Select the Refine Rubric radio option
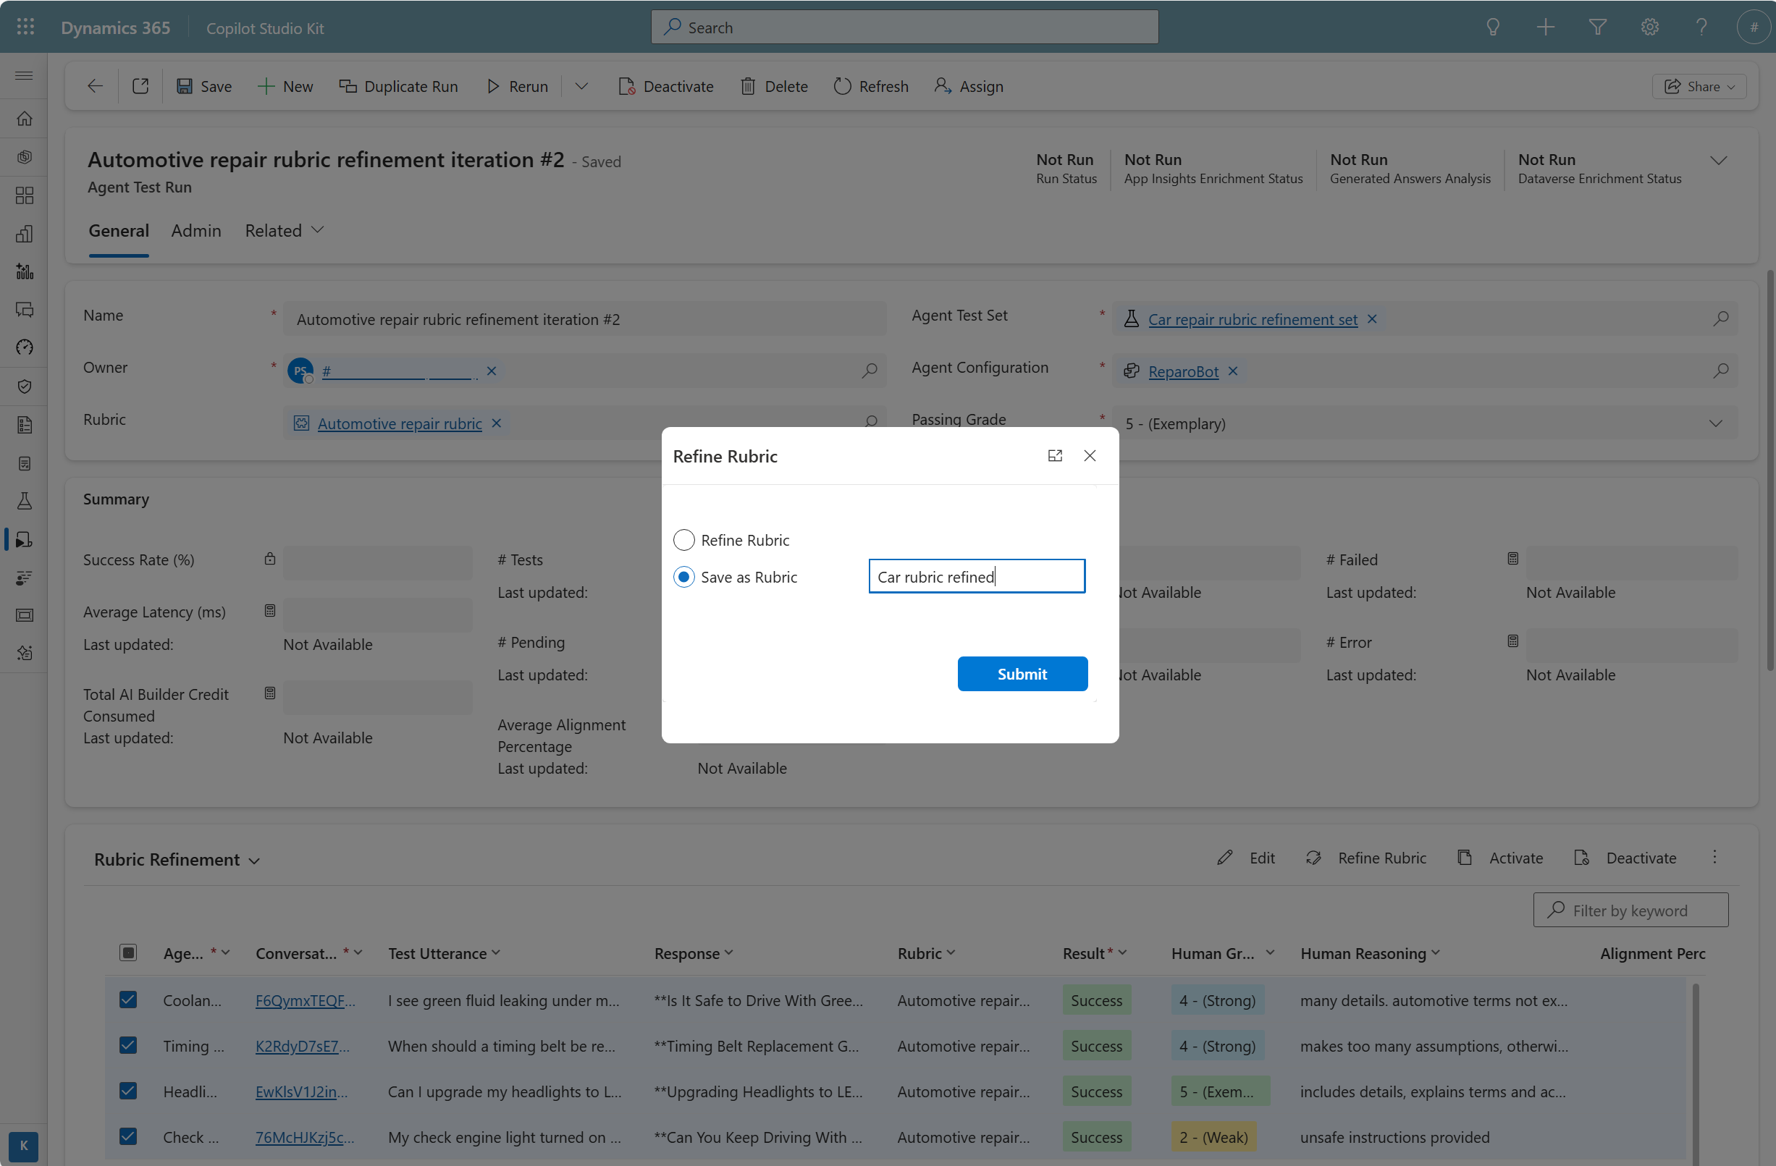This screenshot has height=1166, width=1776. (683, 540)
